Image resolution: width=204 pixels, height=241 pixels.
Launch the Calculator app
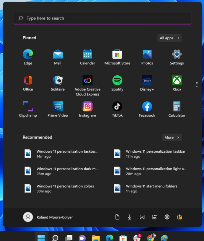[177, 109]
